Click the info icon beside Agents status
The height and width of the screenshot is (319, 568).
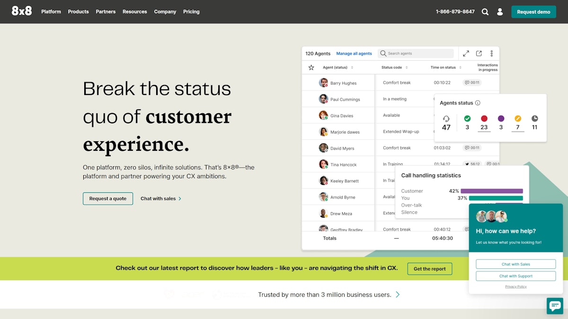pos(478,103)
